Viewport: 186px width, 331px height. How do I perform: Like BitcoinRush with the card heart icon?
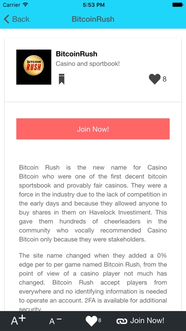click(x=155, y=79)
